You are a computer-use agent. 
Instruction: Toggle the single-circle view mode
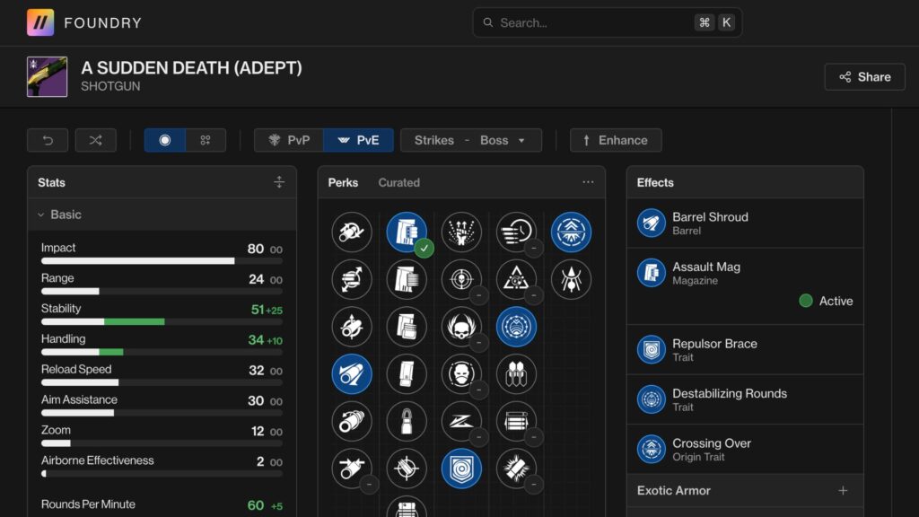[164, 140]
